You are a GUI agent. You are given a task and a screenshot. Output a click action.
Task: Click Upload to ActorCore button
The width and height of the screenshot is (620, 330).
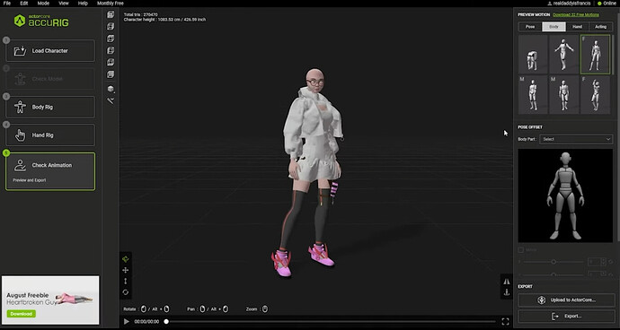coord(565,300)
